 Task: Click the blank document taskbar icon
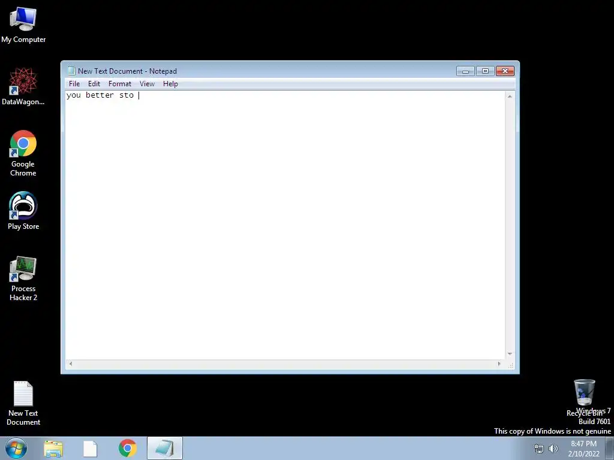(x=90, y=449)
